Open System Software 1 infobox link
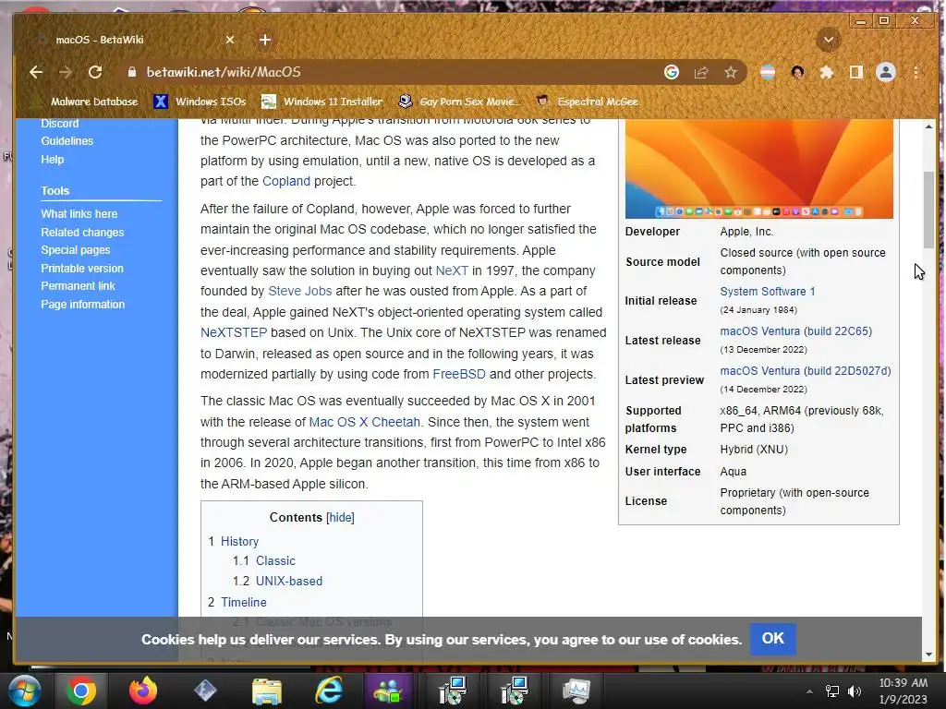946x709 pixels. 768,291
